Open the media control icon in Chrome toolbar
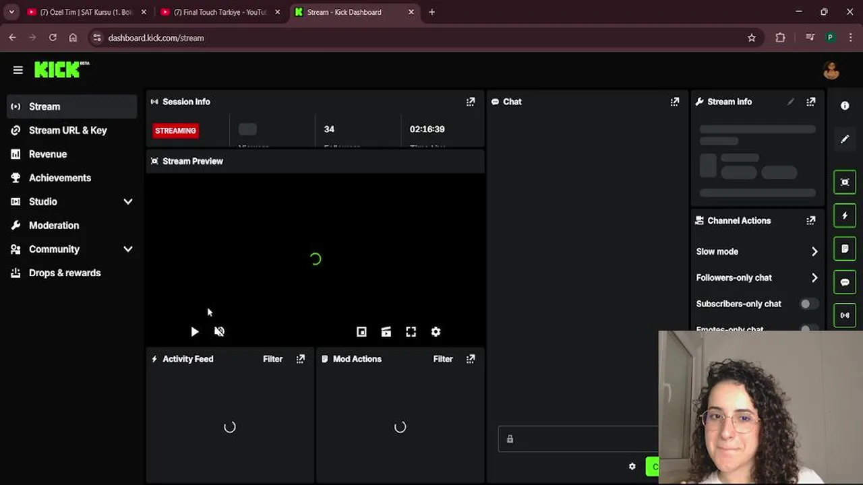The image size is (863, 485). (x=810, y=38)
